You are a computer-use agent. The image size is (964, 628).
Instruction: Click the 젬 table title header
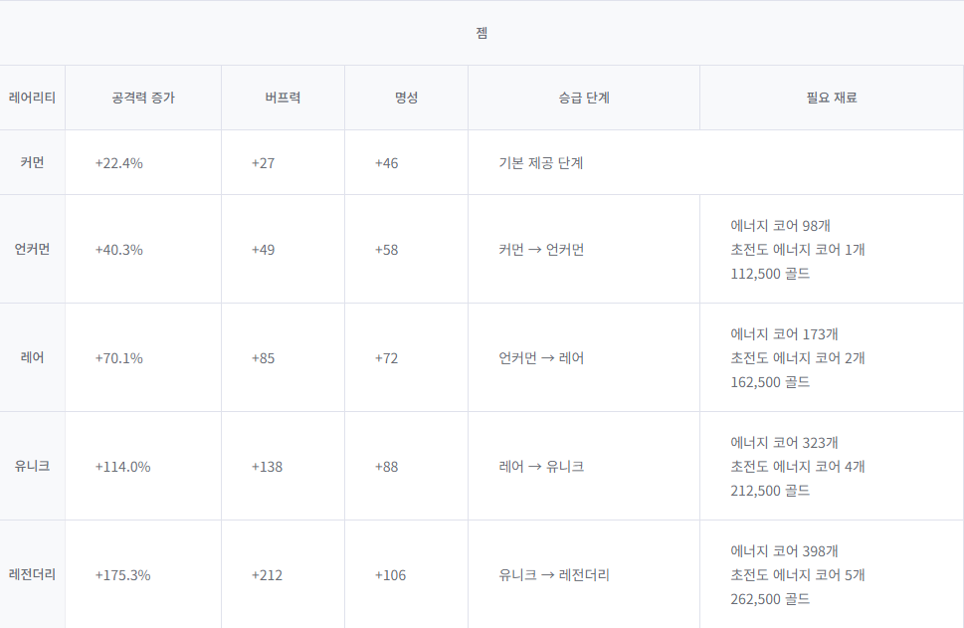point(482,33)
